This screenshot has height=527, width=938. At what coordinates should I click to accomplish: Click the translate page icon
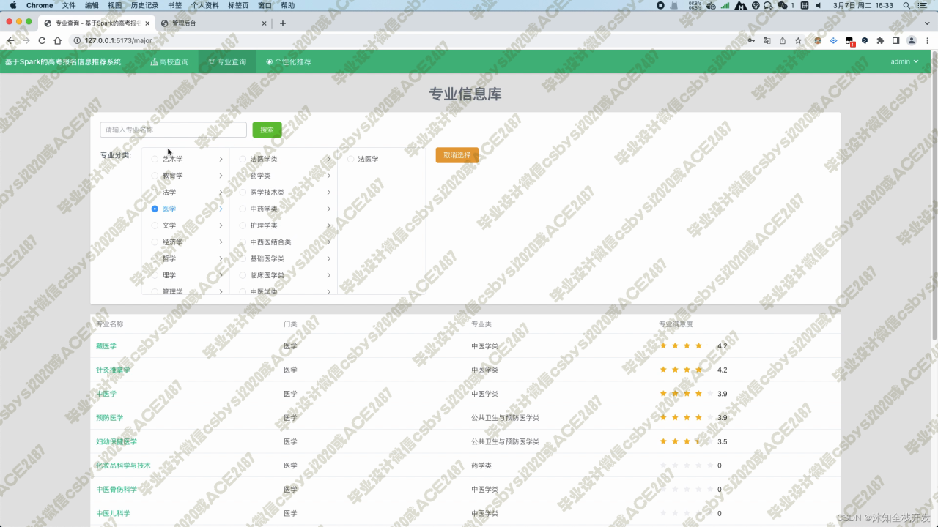(767, 41)
